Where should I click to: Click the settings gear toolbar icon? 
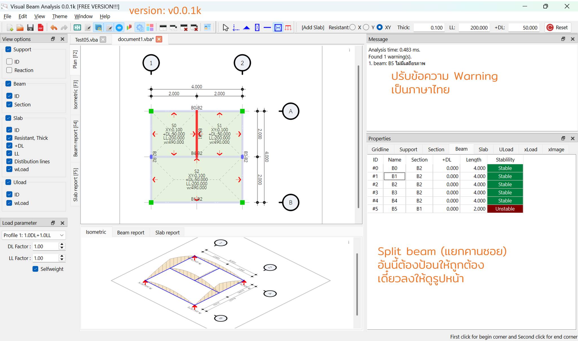140,28
